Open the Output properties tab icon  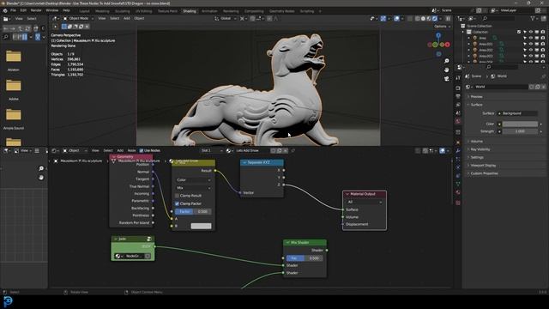coord(458,96)
